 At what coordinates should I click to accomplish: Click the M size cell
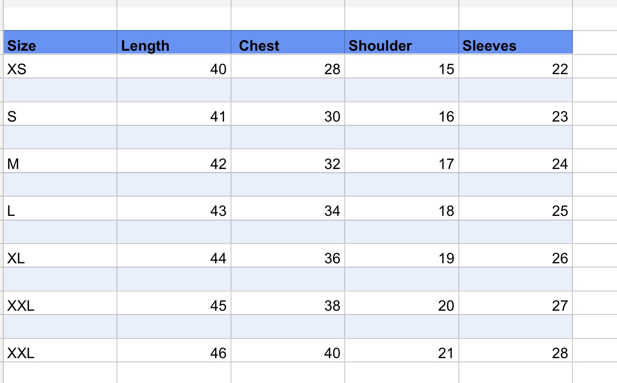(60, 161)
